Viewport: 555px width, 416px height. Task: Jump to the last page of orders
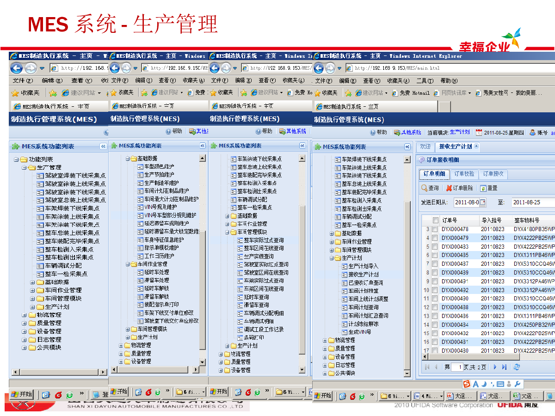[504, 367]
